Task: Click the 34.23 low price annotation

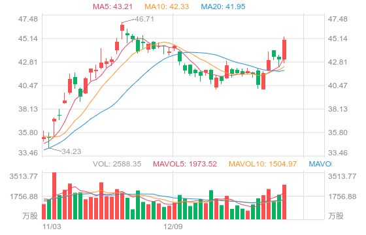Action: click(x=71, y=151)
